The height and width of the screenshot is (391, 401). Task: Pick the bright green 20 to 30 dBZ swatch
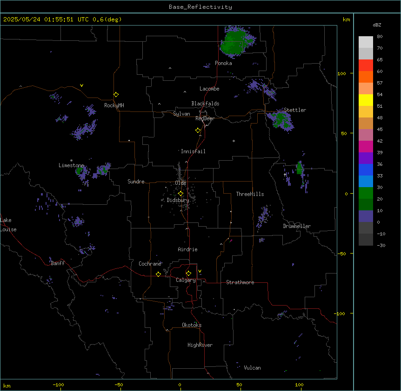pyautogui.click(x=366, y=193)
